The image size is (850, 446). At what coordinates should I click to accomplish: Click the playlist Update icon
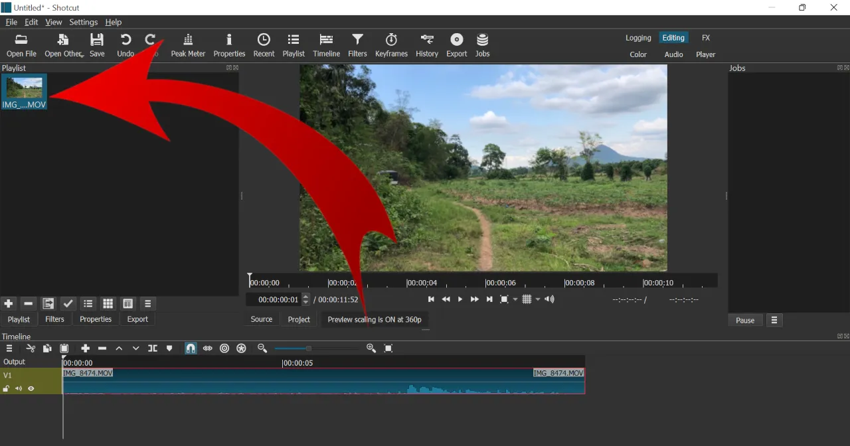coord(48,303)
